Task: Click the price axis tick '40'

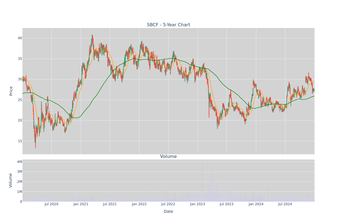Action: [x=20, y=38]
